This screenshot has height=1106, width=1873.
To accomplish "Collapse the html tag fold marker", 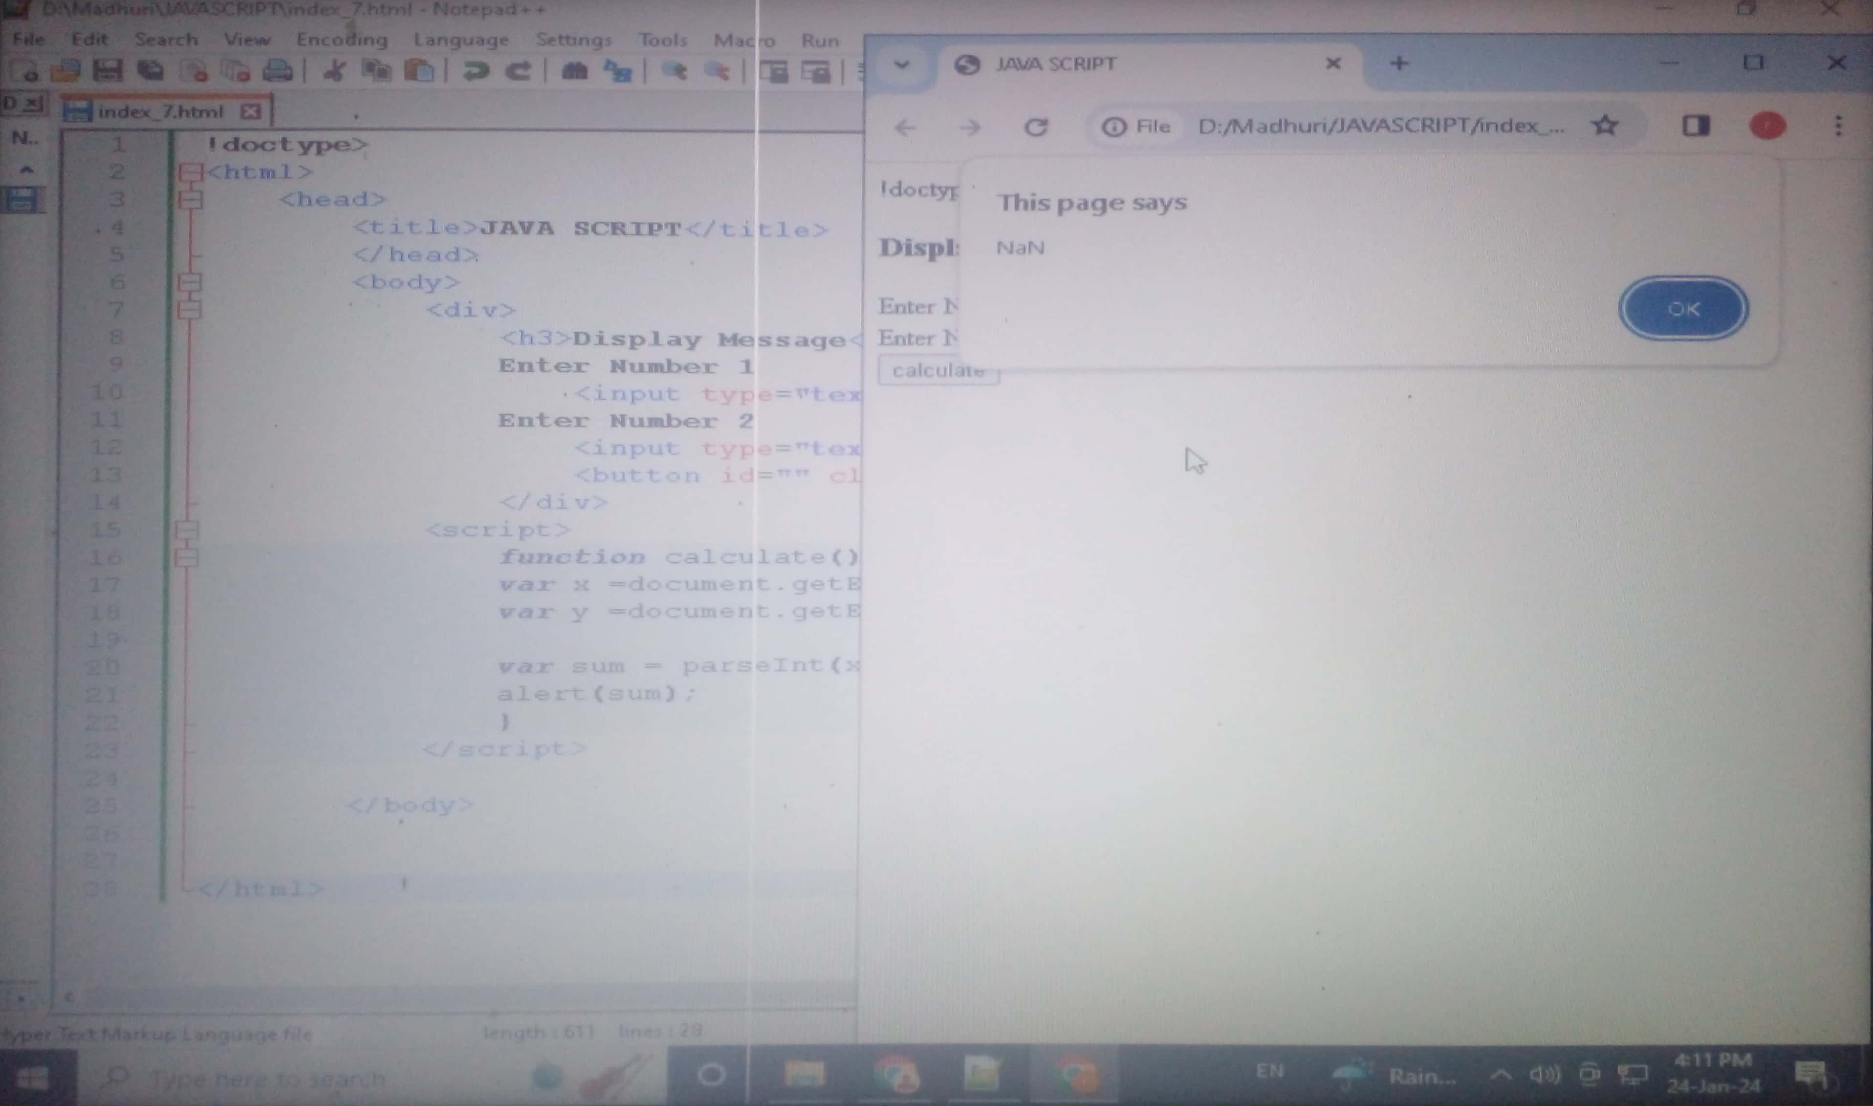I will click(x=191, y=173).
